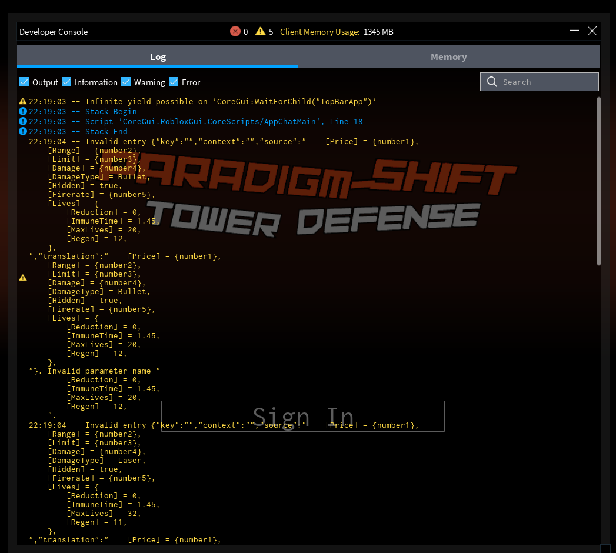Click the log scrollbar thumb
Image resolution: width=616 pixels, height=553 pixels.
(599, 181)
